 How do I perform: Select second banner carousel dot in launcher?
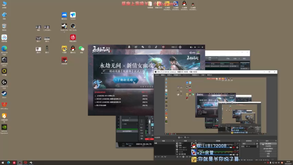143,87
